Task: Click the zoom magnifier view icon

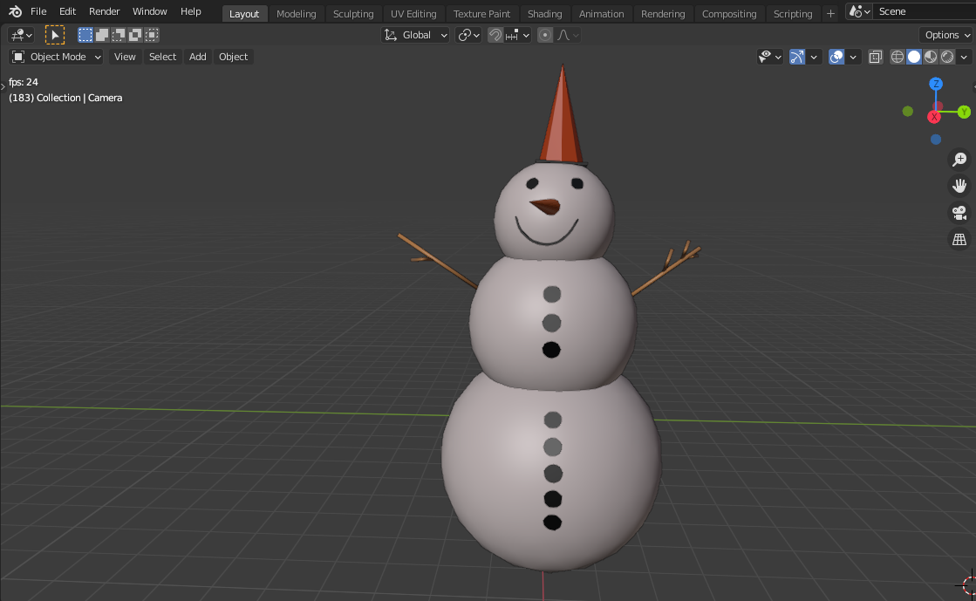Action: click(x=959, y=160)
